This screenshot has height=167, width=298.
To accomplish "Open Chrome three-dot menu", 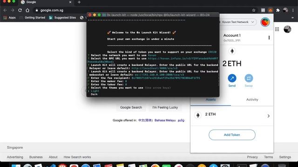I will click(x=293, y=10).
